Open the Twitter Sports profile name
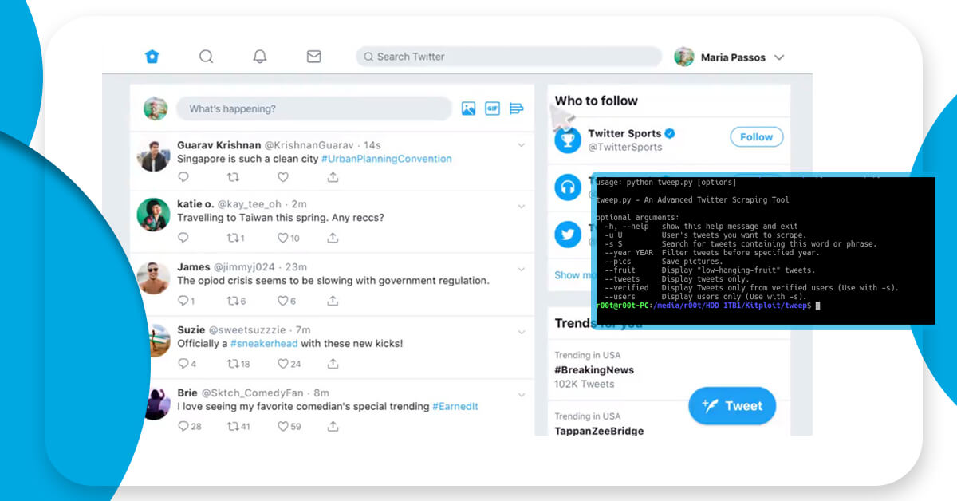Viewport: 957px width, 501px height. [x=624, y=133]
